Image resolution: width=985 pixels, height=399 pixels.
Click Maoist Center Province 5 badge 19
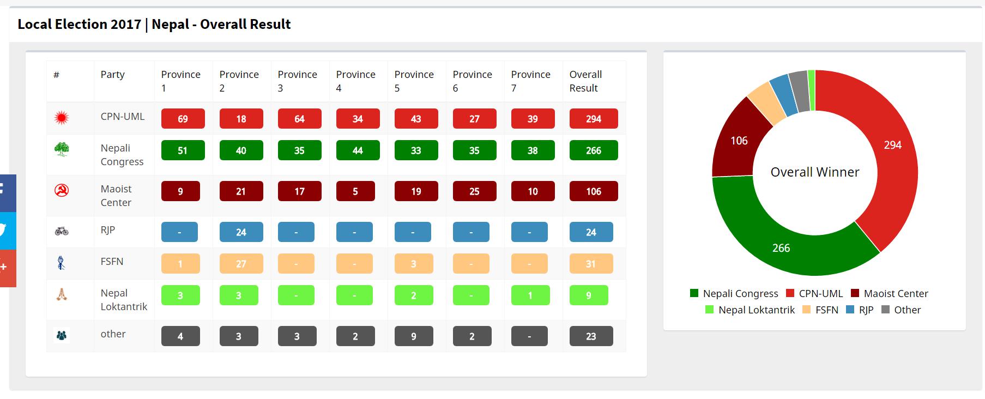click(x=416, y=191)
